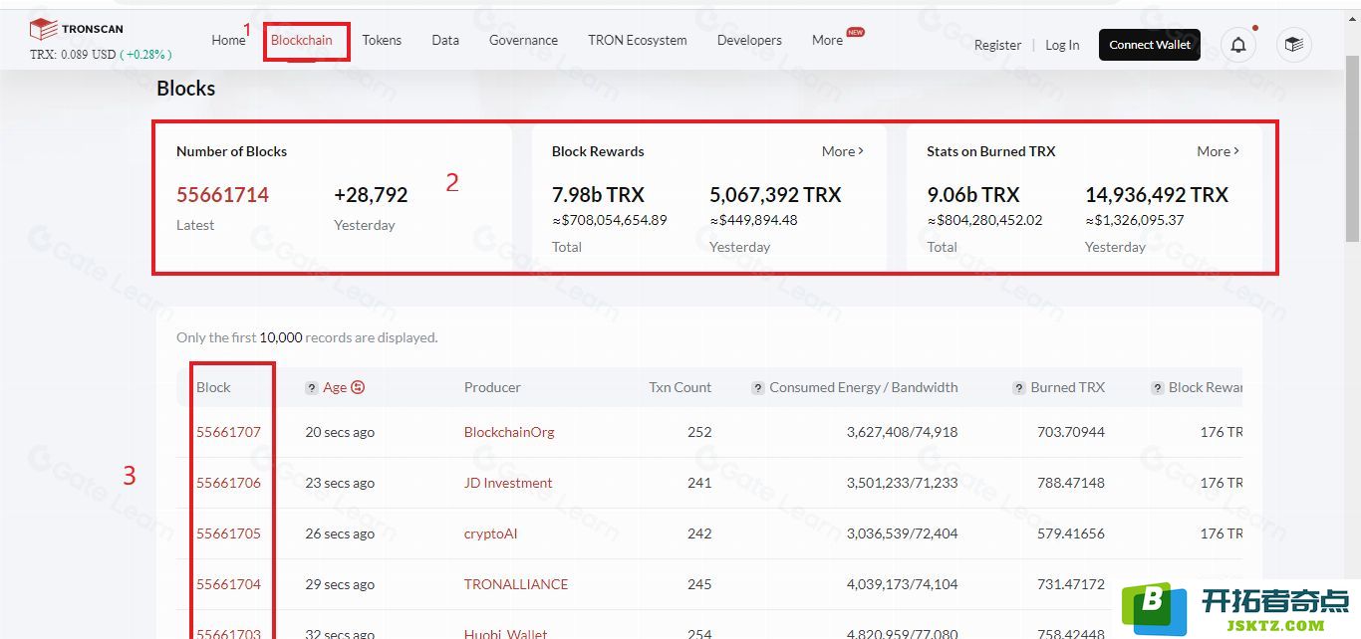View producer TRONALLIANCE
Screen dimensions: 1361x639
tap(516, 584)
